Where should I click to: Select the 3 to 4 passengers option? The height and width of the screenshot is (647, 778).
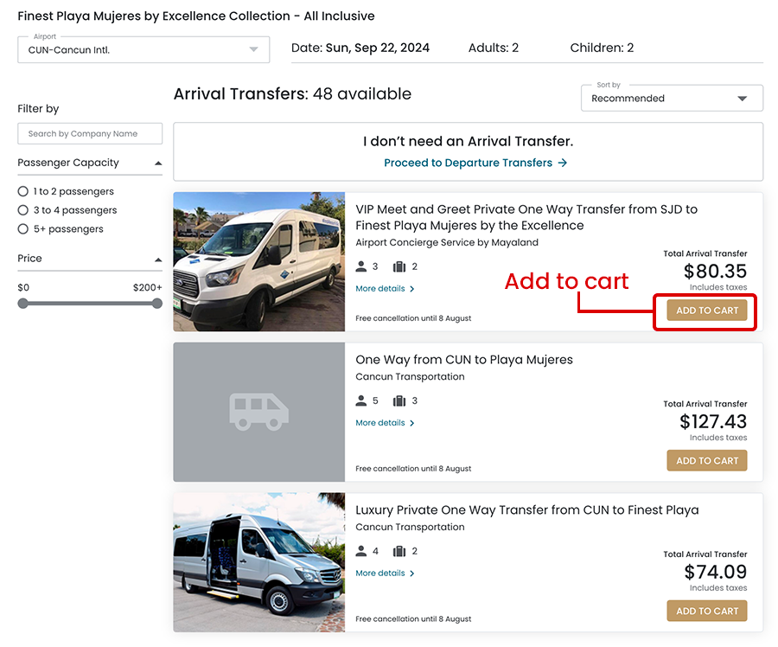[x=23, y=210]
